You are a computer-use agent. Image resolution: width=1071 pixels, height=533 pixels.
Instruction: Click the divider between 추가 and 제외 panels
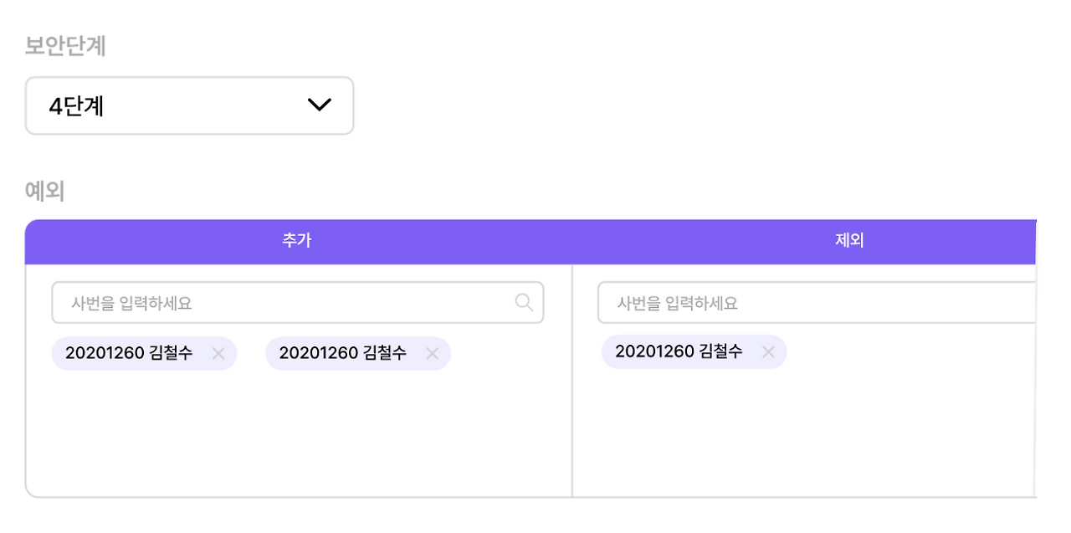tap(572, 377)
